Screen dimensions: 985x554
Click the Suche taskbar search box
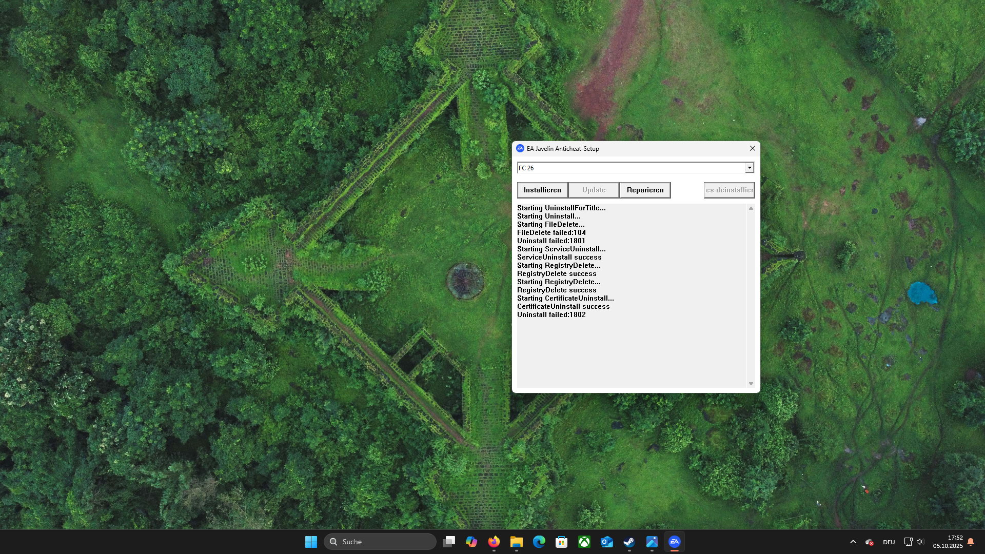(380, 542)
